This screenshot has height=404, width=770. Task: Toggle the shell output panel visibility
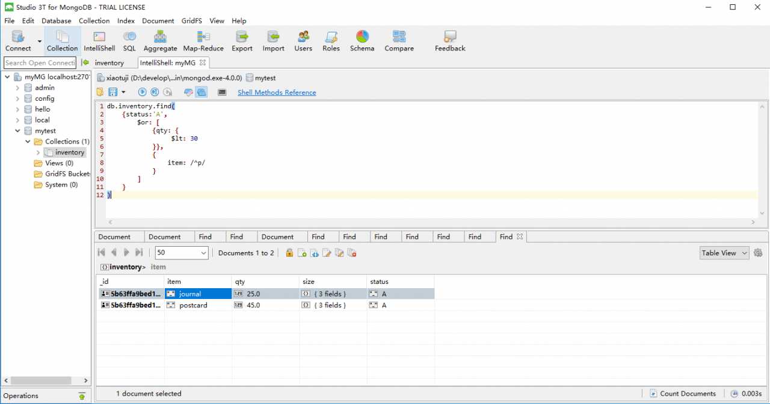coord(221,92)
